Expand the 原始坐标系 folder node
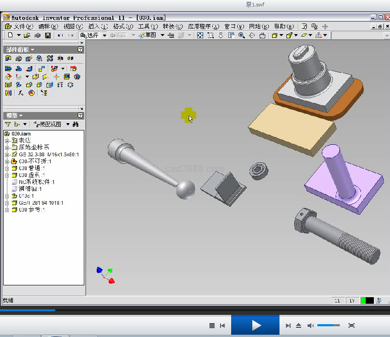This screenshot has width=390, height=337. [7, 148]
